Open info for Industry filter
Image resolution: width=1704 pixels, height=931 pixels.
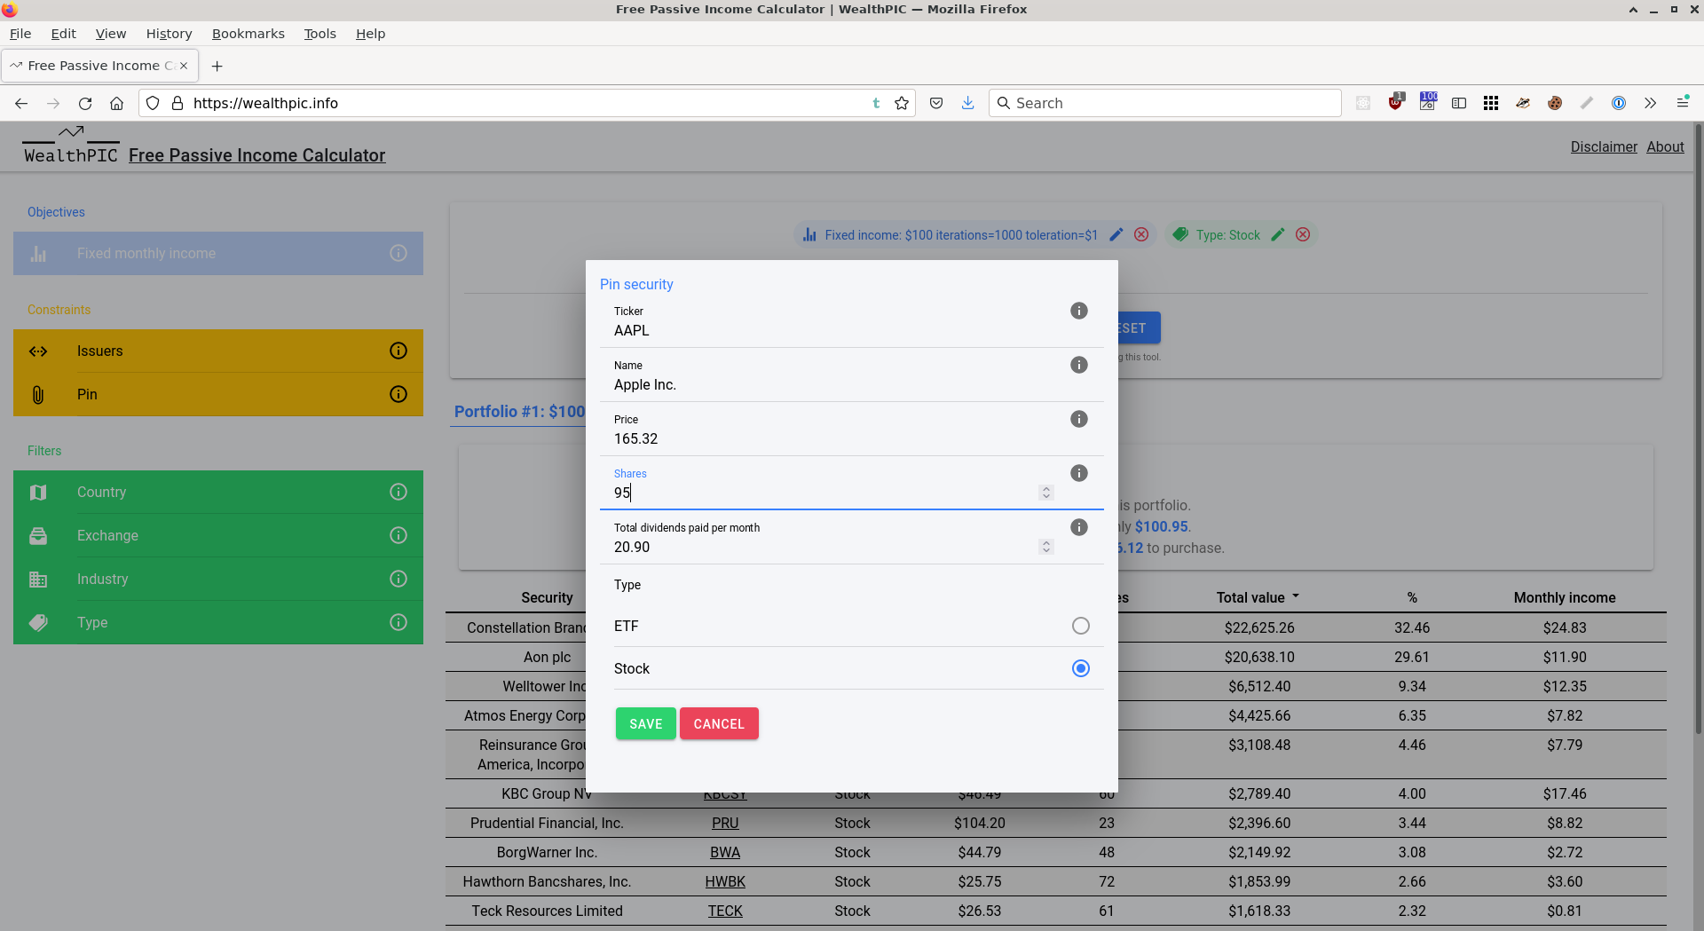point(398,579)
